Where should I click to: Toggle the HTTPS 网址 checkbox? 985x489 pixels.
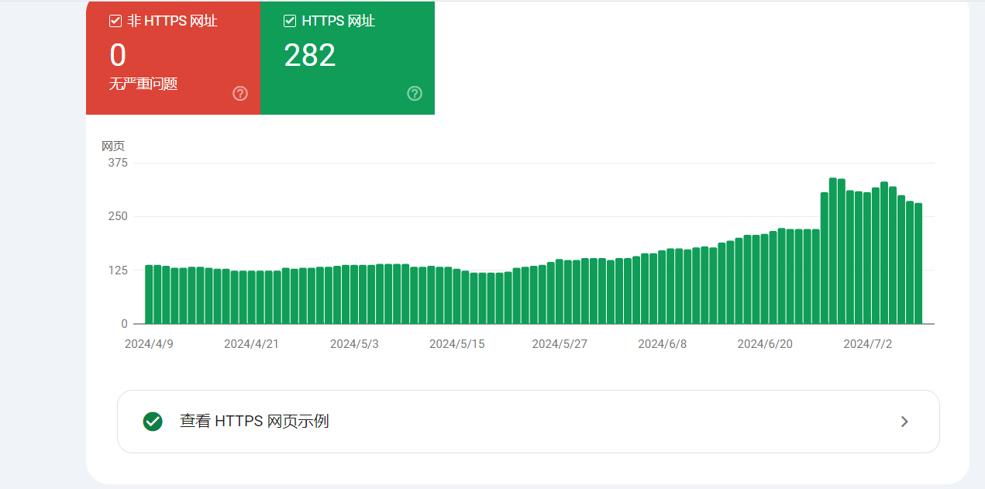click(x=290, y=21)
